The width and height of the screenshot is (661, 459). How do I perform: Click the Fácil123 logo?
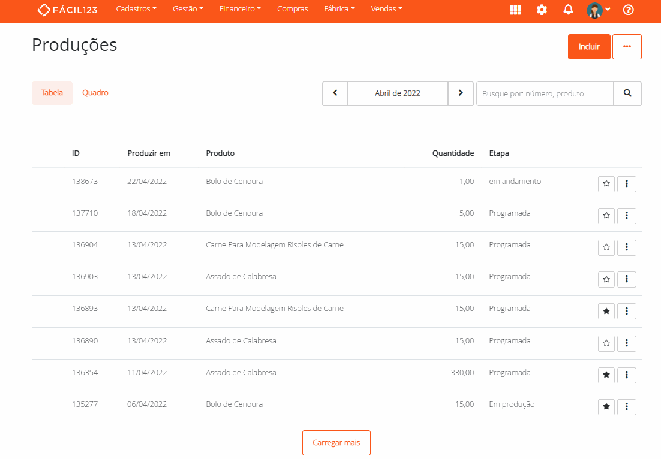pyautogui.click(x=67, y=10)
